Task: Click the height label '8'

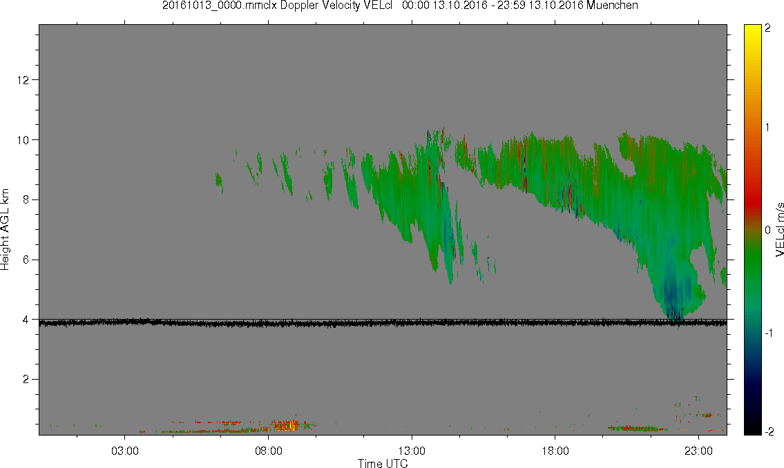Action: [26, 199]
